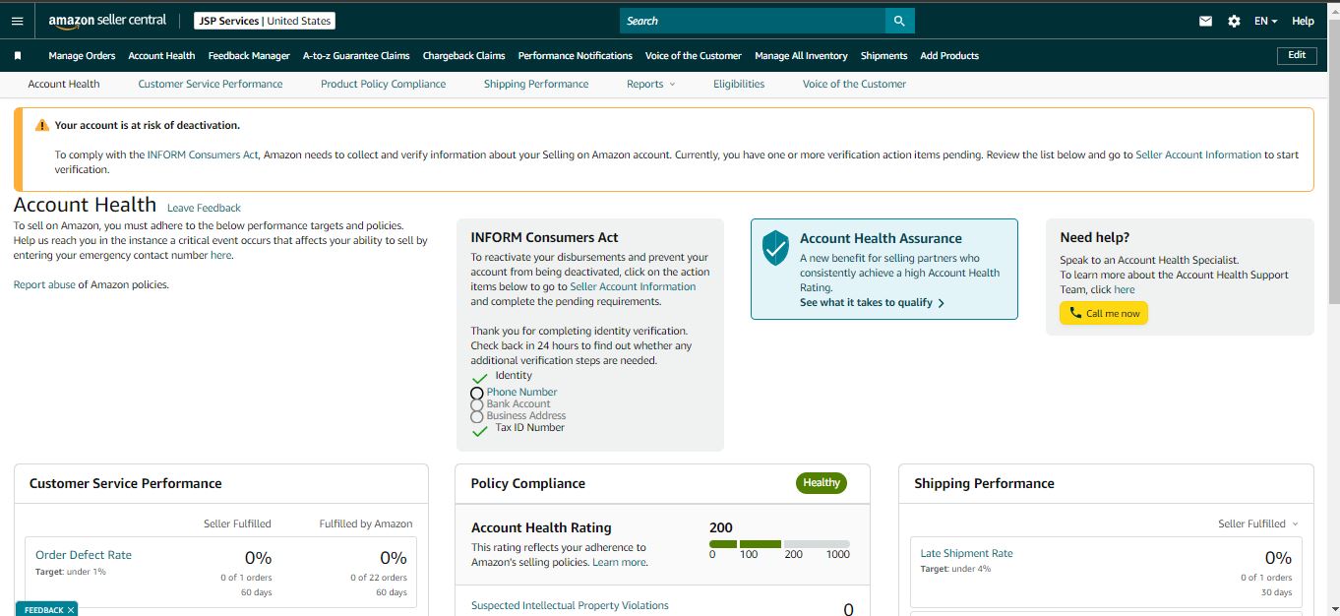
Task: Click the Amazon Seller Central logo
Action: [107, 21]
